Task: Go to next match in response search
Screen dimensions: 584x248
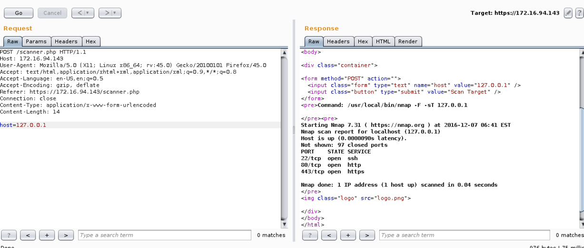Action: click(x=367, y=235)
